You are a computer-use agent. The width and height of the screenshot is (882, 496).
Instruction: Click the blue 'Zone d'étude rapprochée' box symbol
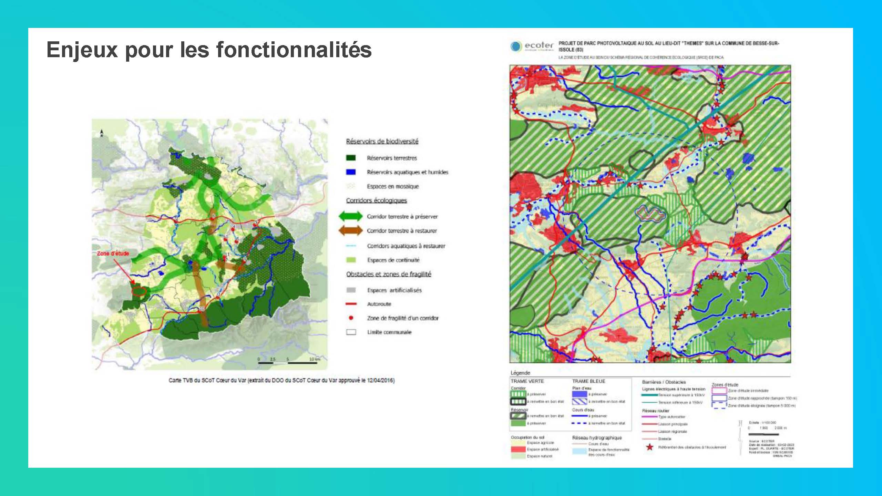[x=719, y=398]
